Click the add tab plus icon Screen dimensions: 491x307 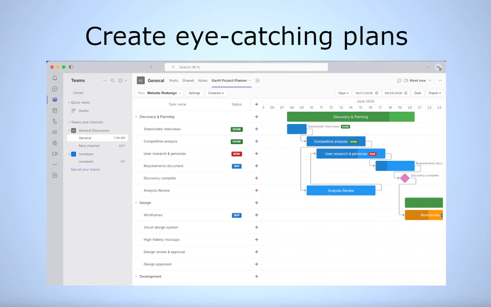257,80
